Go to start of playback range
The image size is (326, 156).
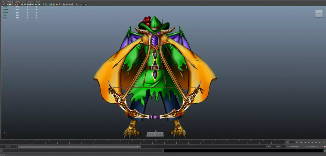(x=297, y=142)
